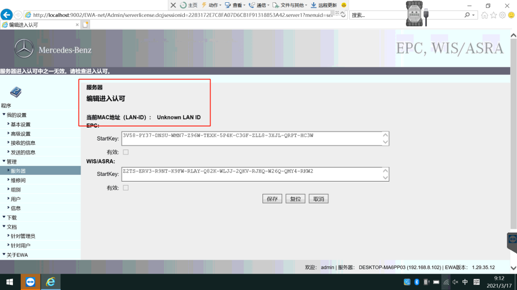
Task: Open 组别 in sidebar
Action: pyautogui.click(x=16, y=189)
